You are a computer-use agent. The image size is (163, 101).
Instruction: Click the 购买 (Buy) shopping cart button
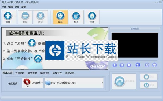[76, 17]
